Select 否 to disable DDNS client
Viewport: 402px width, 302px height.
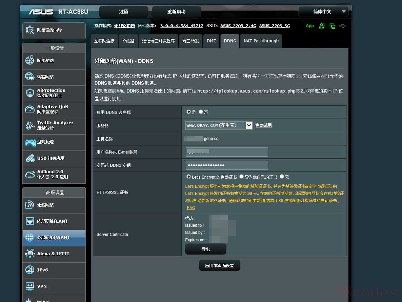[x=201, y=112]
